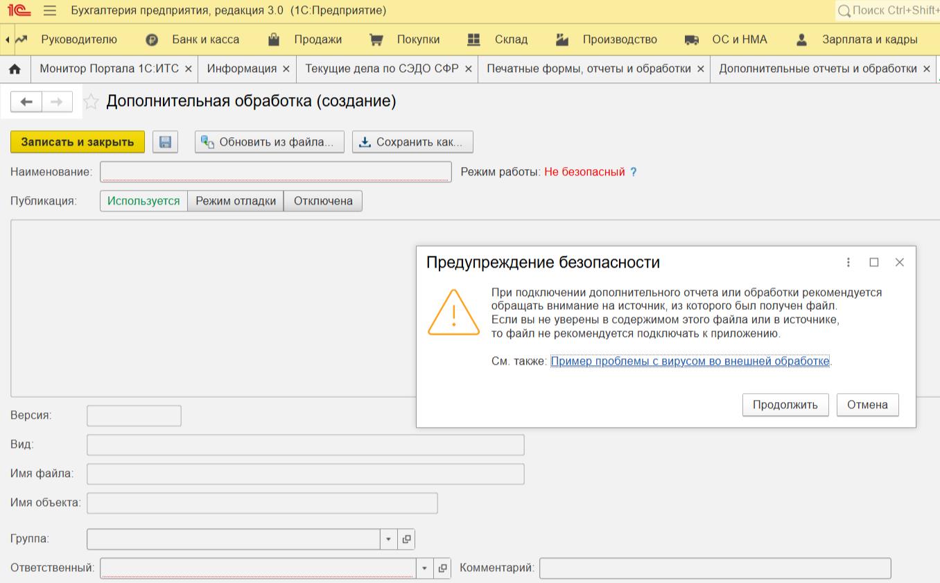
Task: Open the dialog's three-dot options menu
Action: pos(848,262)
